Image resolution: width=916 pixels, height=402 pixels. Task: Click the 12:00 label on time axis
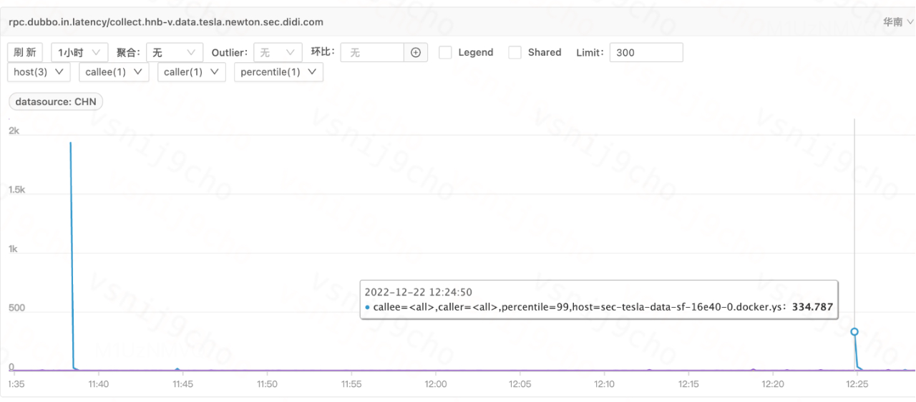435,384
